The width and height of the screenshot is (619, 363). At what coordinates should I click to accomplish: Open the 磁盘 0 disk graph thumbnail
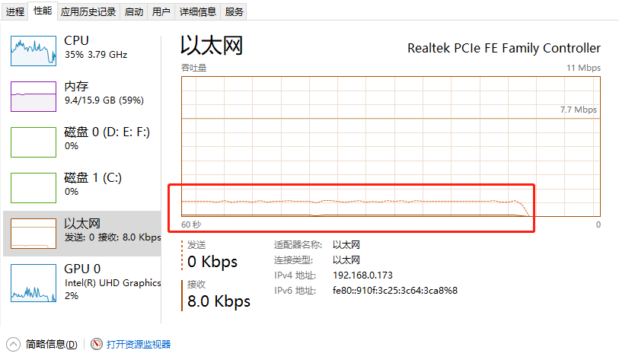(x=34, y=142)
